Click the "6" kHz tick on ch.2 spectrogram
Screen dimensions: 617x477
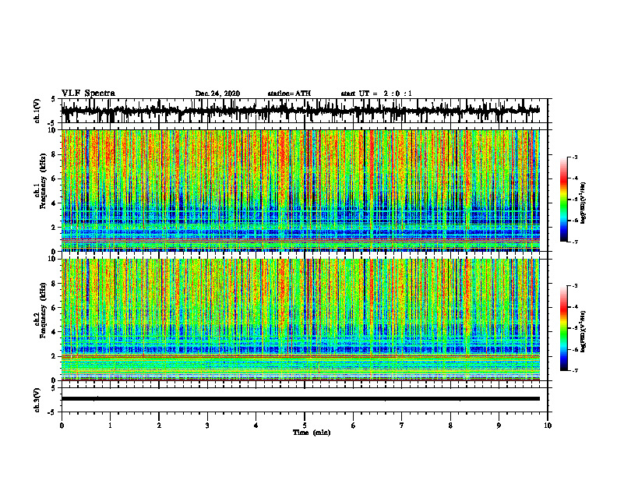[x=55, y=308]
